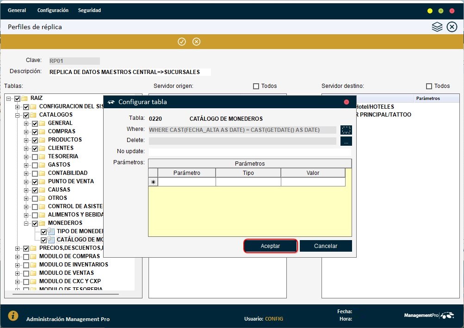The height and width of the screenshot is (328, 464).
Task: Click the ellipsis selector next to the Where field
Action: pos(346,130)
